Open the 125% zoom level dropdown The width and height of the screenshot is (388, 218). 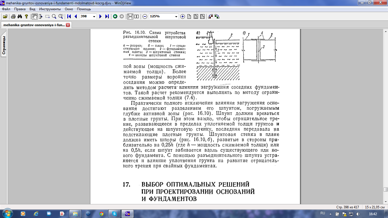coord(176,16)
